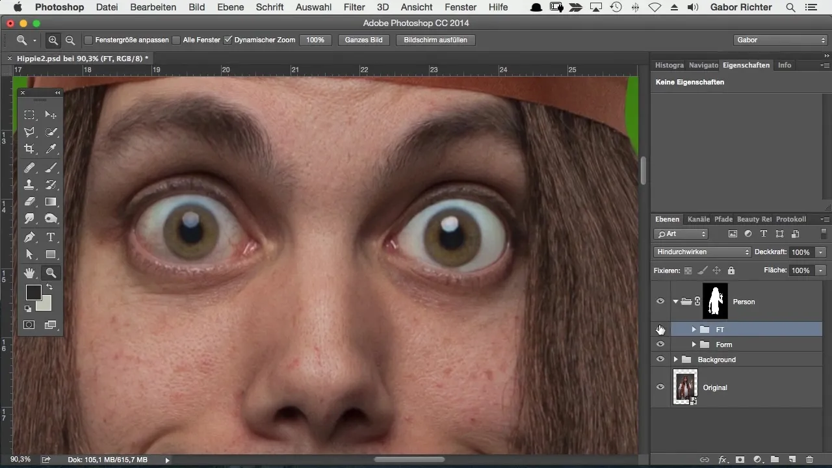Add a layer style with fx
Image resolution: width=832 pixels, height=468 pixels.
click(722, 460)
